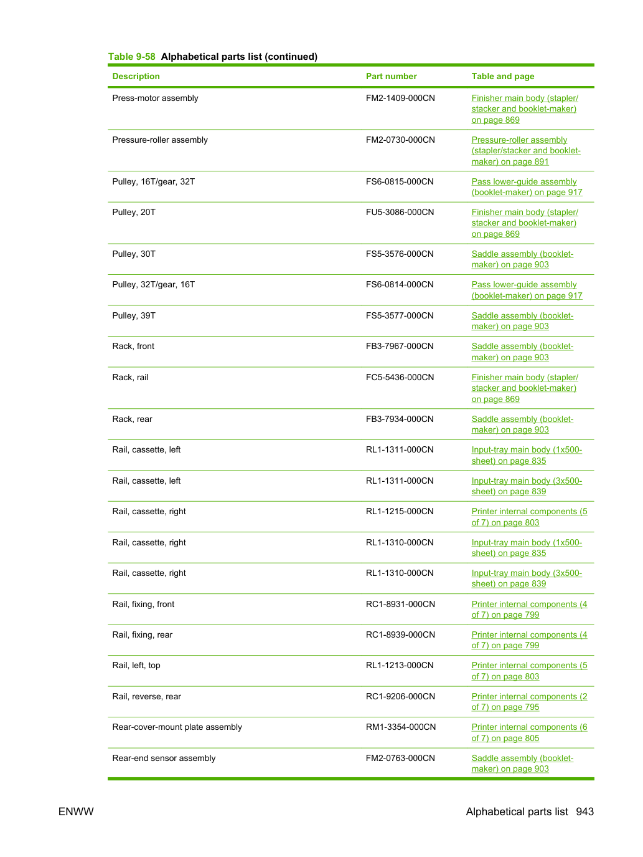The height and width of the screenshot is (857, 643).
Task: Open Saddle assembly link for Rear-end sensor assembly
Action: [x=522, y=764]
